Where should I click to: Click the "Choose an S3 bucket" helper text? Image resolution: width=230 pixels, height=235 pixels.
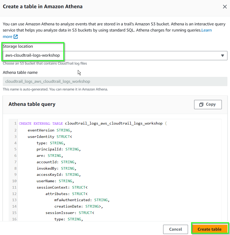[x=45, y=63]
